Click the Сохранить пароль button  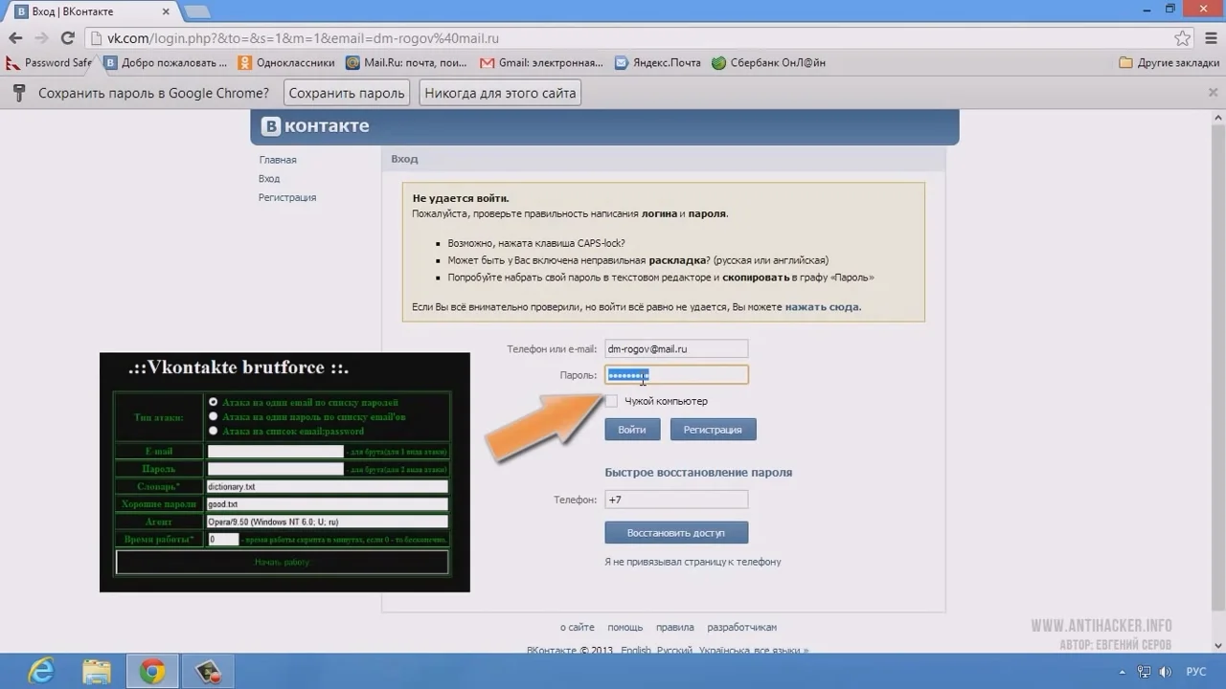[x=347, y=93]
